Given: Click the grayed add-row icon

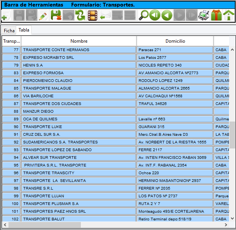Looking at the screenshot, I should tap(117, 15).
